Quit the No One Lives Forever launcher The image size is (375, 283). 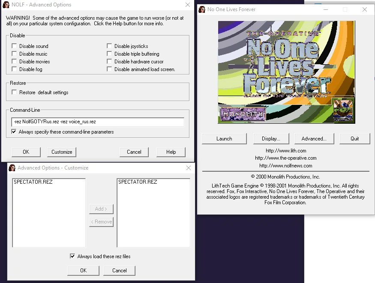tap(355, 139)
